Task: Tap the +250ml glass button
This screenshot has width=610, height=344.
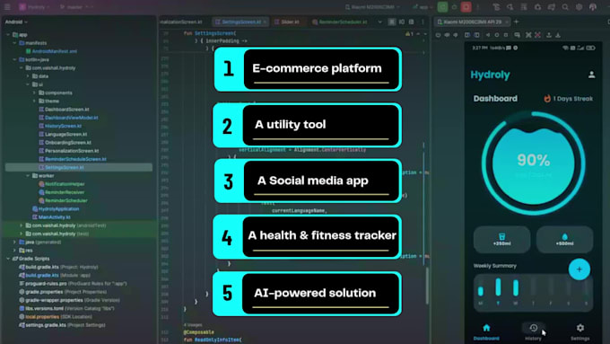Action: coord(501,239)
